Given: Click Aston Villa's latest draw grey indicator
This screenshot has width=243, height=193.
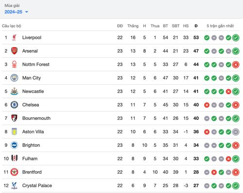Looking at the screenshot, I should point(236,132).
